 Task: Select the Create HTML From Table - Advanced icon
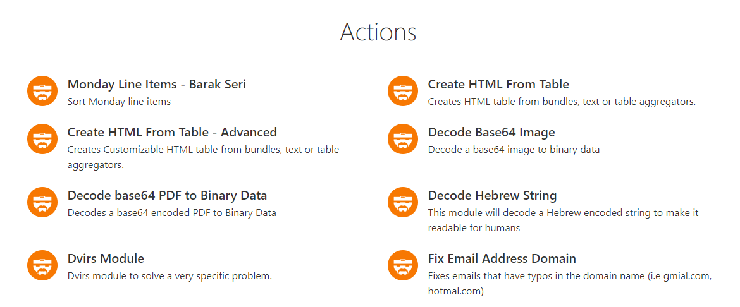tap(42, 139)
